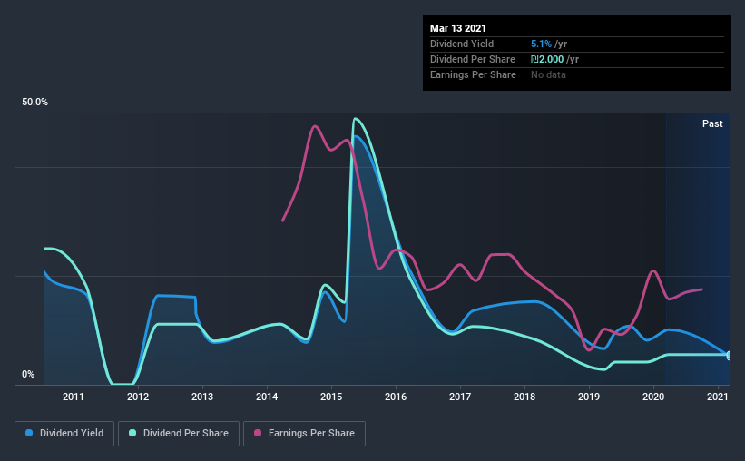Select the 2016 x-axis label
Screen dimensions: 745x461
tap(396, 397)
